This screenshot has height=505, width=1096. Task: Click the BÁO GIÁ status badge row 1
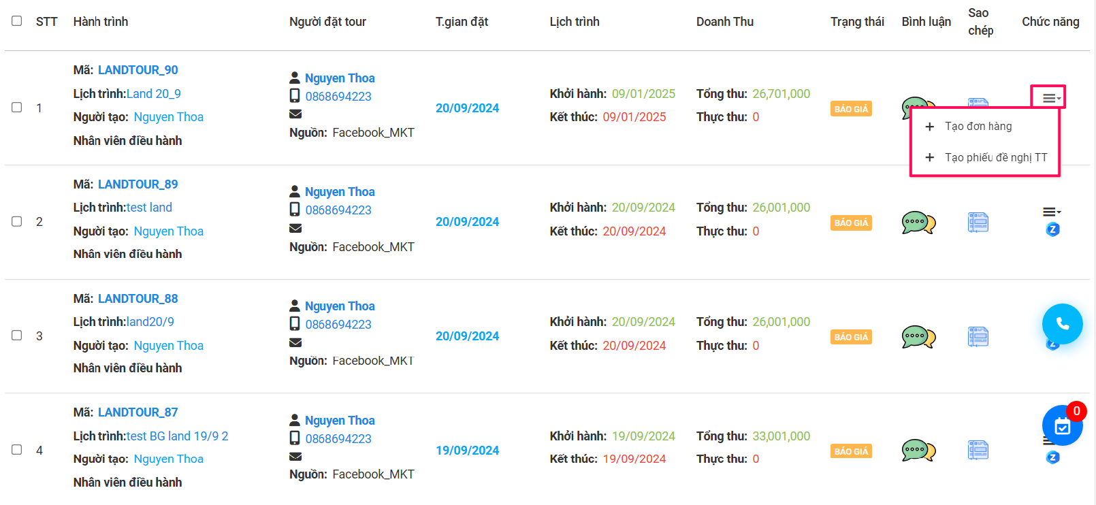851,109
